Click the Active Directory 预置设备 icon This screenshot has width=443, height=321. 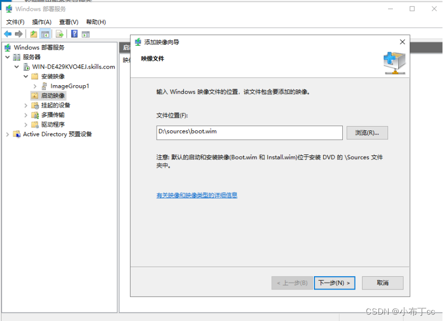[x=17, y=134]
